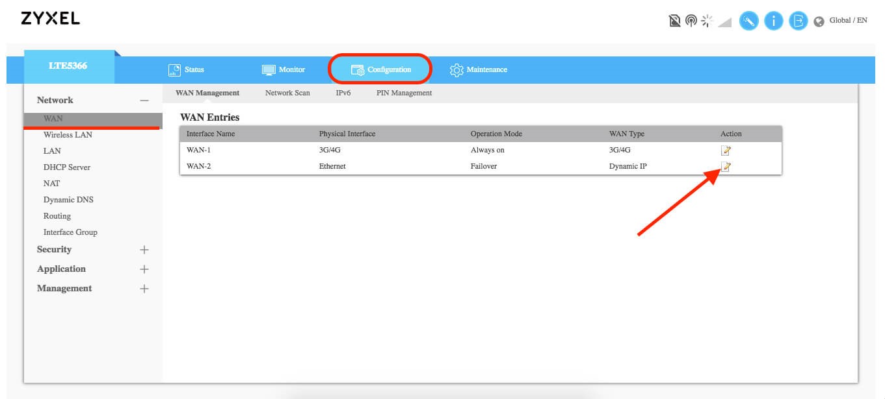Collapse the Network section

point(144,101)
